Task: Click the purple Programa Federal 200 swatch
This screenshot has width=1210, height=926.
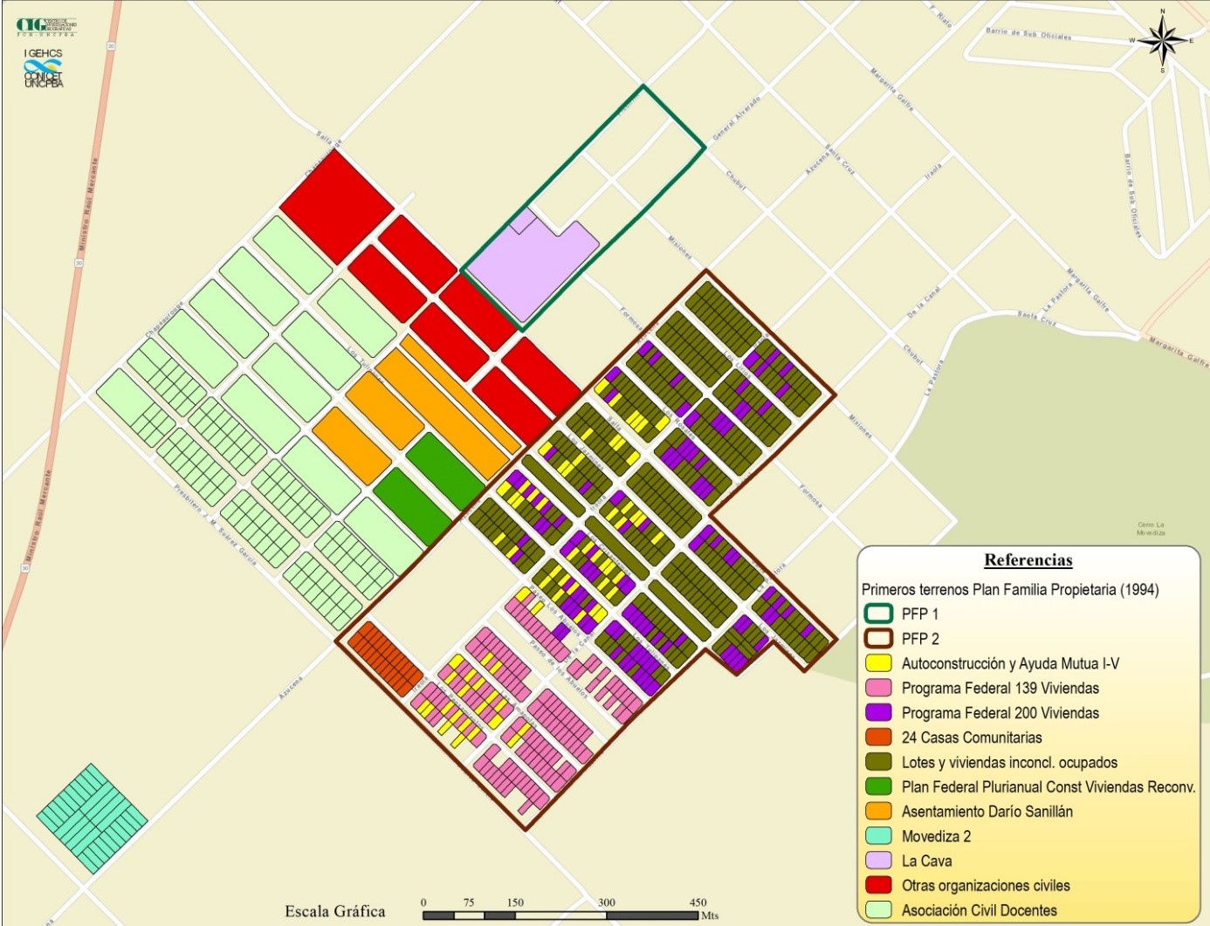Action: pyautogui.click(x=878, y=712)
